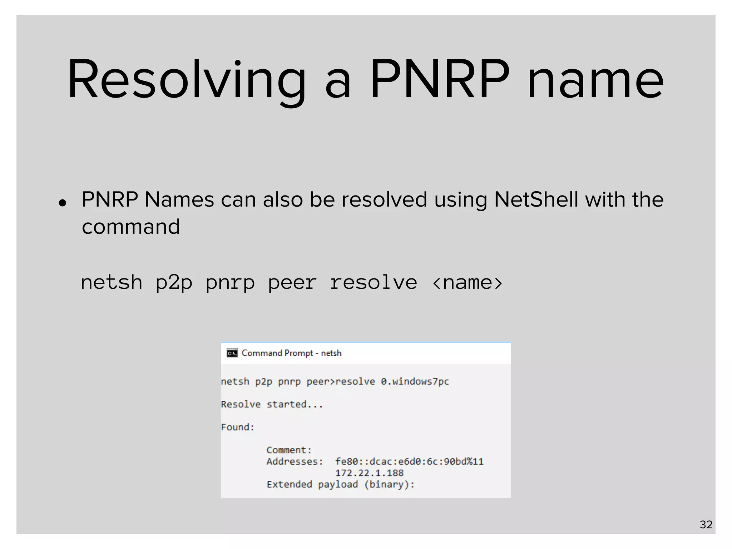Click the 'Comment:' label in output
Image resolution: width=732 pixels, height=549 pixels.
point(289,450)
